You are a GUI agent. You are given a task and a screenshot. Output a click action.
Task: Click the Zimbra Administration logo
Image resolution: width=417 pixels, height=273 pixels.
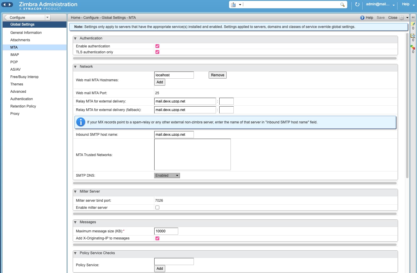[48, 6]
